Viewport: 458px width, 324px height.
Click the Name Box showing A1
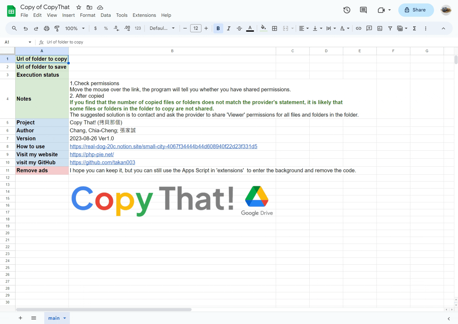tap(18, 42)
